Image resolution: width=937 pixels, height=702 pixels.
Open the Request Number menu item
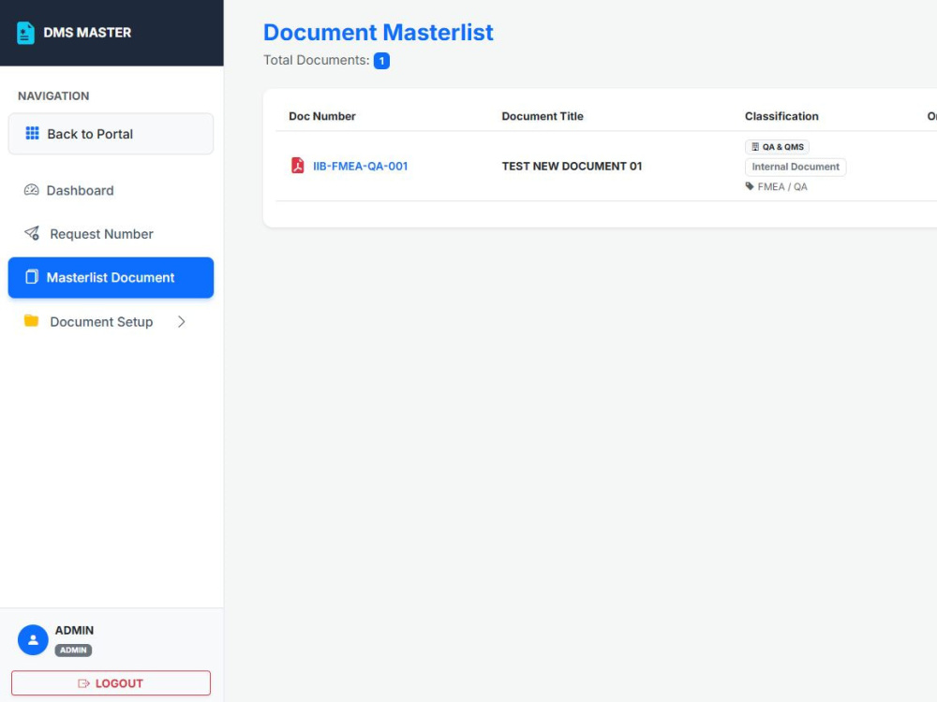click(x=111, y=234)
